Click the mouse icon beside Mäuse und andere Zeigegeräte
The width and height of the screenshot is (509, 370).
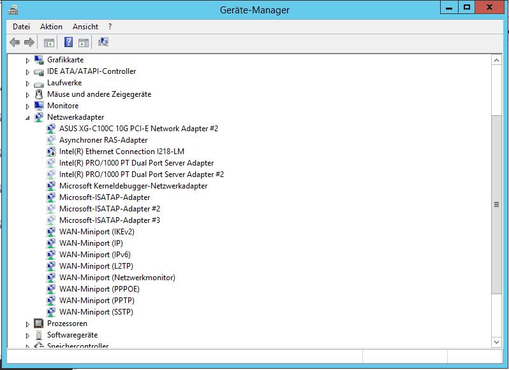pos(39,94)
